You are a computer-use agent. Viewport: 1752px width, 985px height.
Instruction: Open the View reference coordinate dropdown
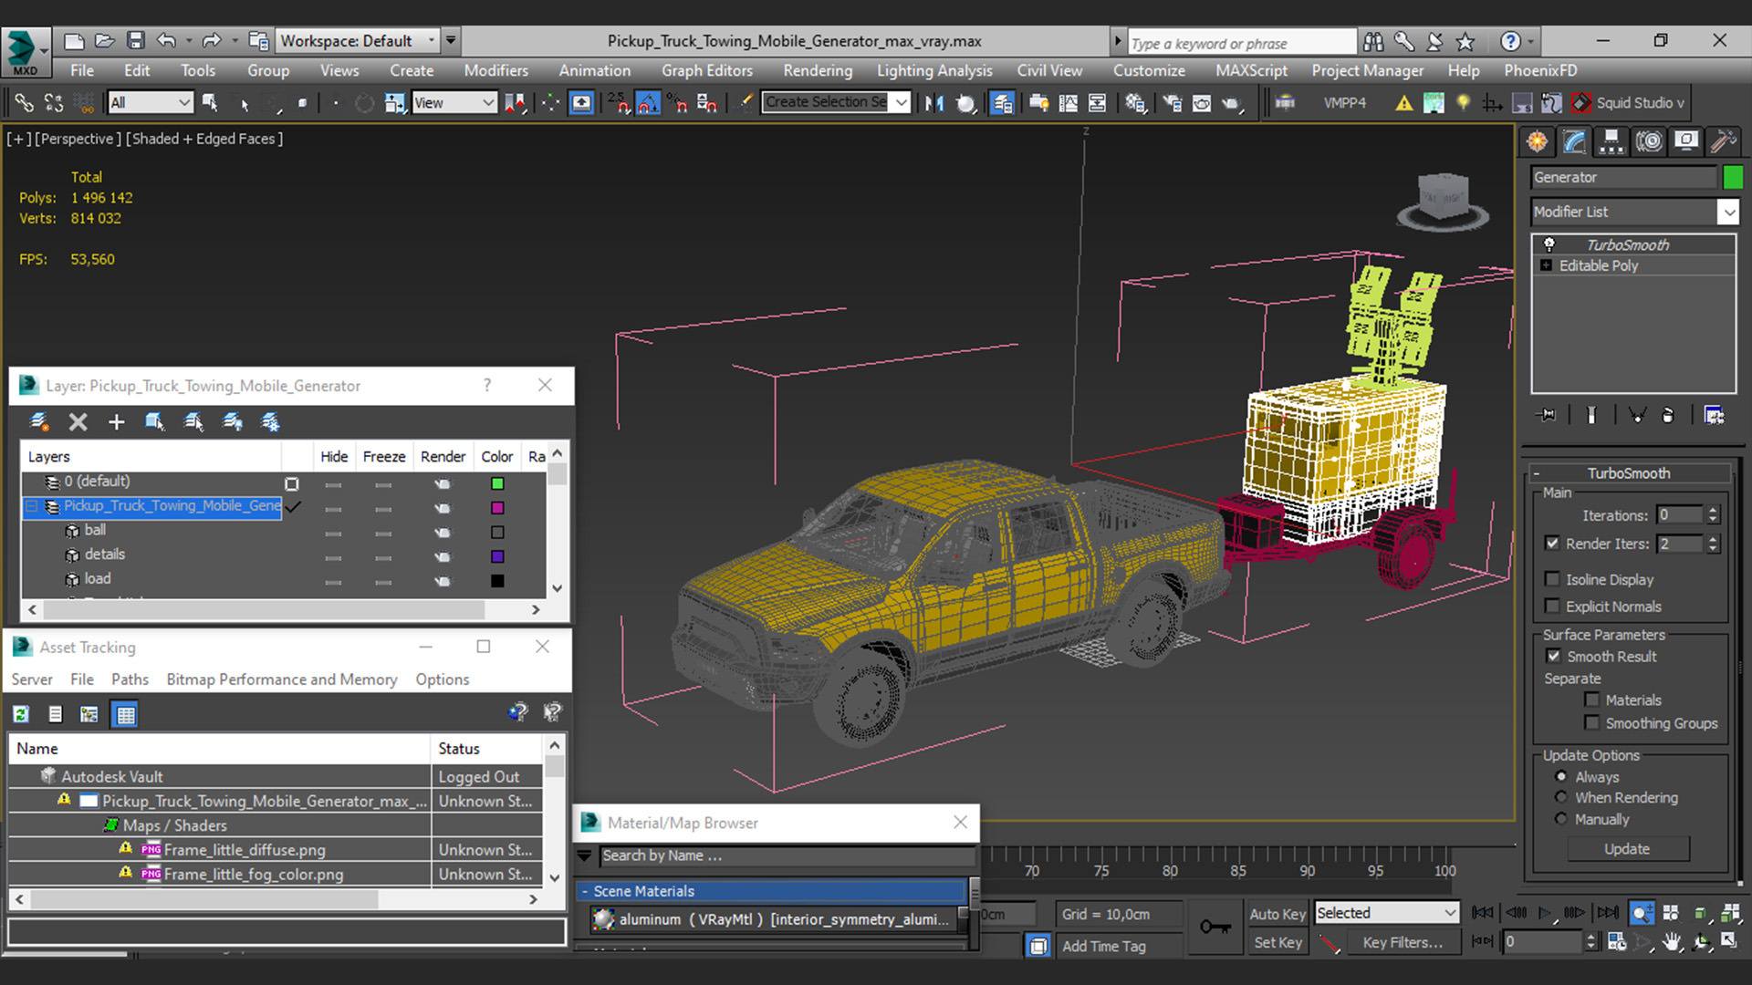click(x=454, y=103)
